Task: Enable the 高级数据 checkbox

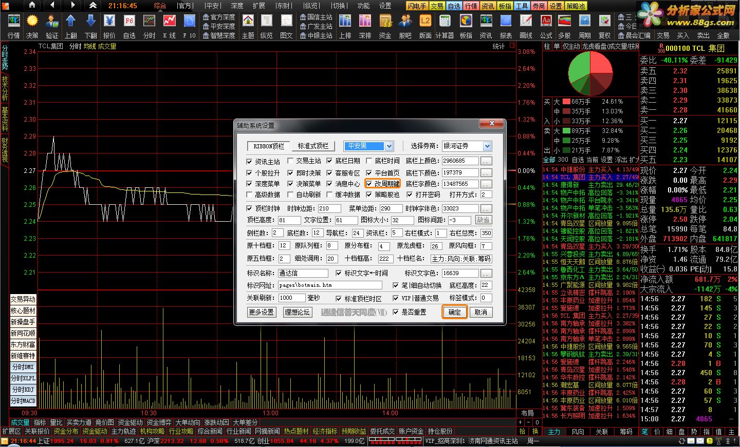Action: (249, 195)
